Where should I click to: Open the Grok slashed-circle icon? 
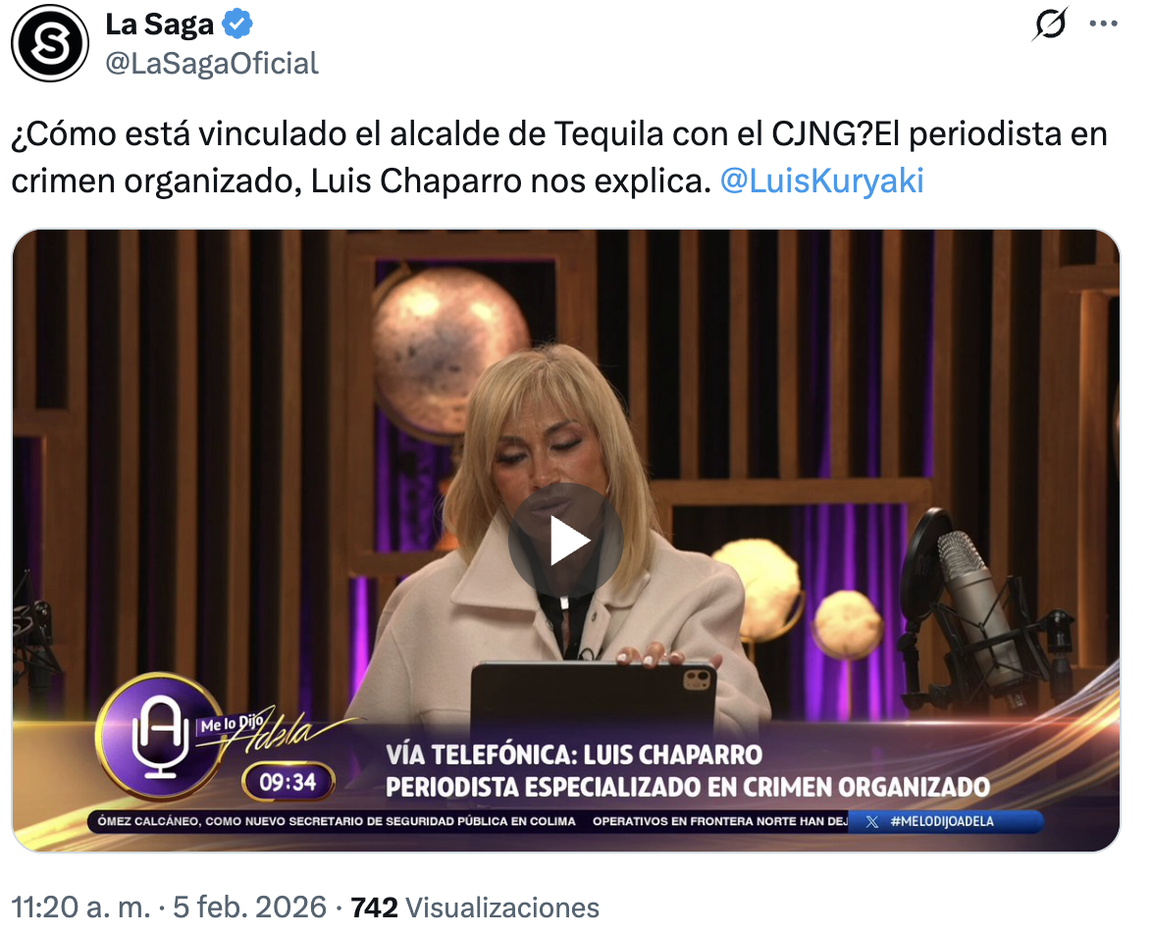click(1050, 25)
